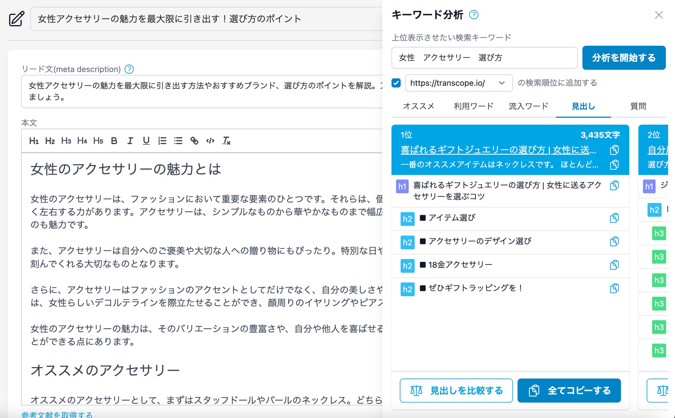Click the clear formatting icon
Image resolution: width=675 pixels, height=418 pixels.
(226, 141)
